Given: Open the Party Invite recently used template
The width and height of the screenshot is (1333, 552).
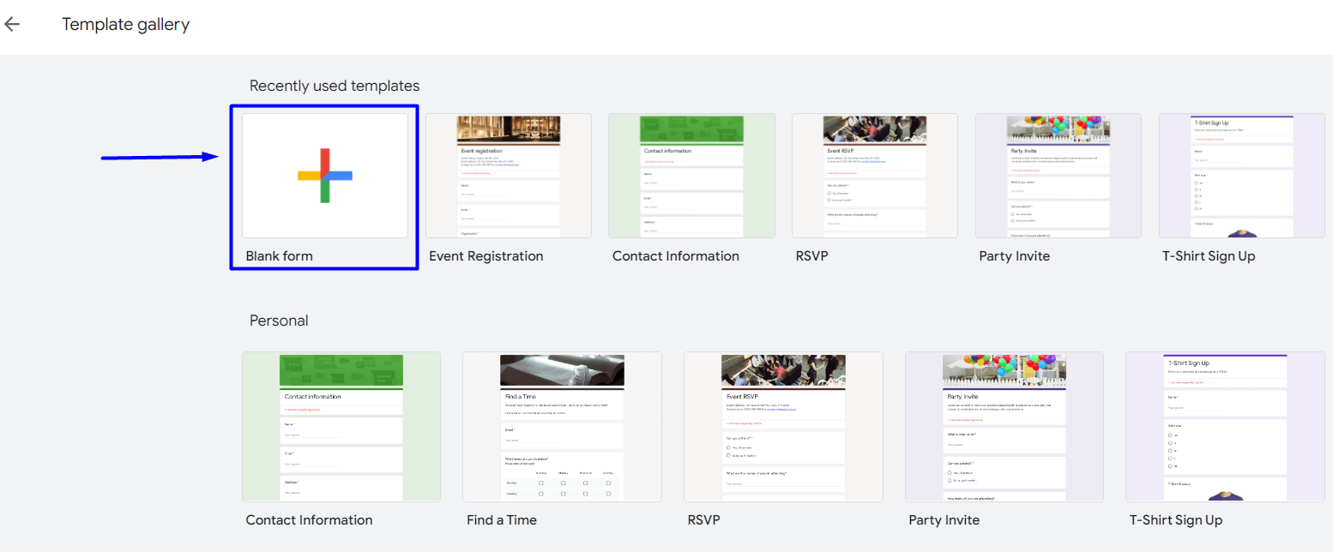Looking at the screenshot, I should 1058,175.
